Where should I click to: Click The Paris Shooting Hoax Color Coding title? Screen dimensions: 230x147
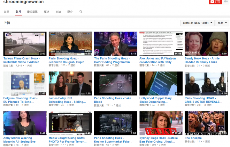pos(113,60)
